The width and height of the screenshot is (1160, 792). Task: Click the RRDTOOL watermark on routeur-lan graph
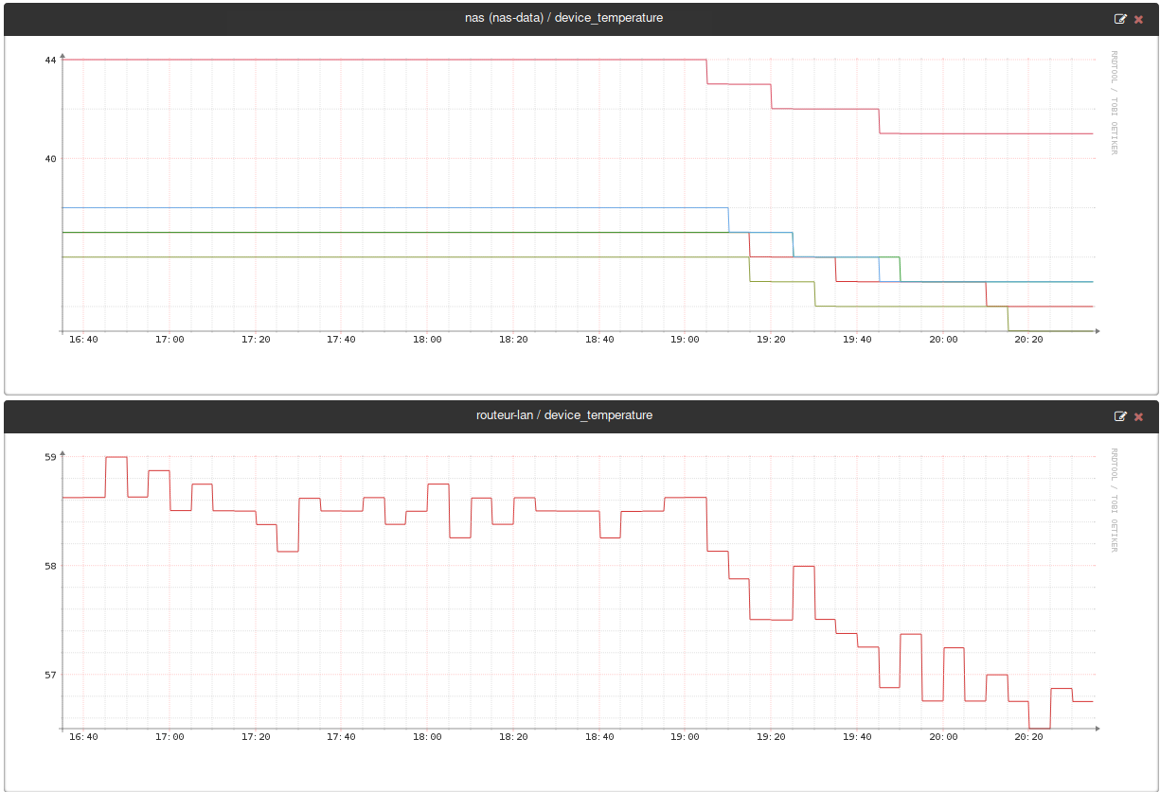[x=1114, y=500]
